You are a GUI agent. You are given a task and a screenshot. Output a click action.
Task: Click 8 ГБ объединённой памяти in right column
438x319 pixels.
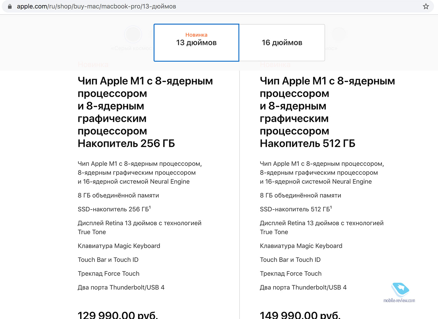[x=300, y=195]
